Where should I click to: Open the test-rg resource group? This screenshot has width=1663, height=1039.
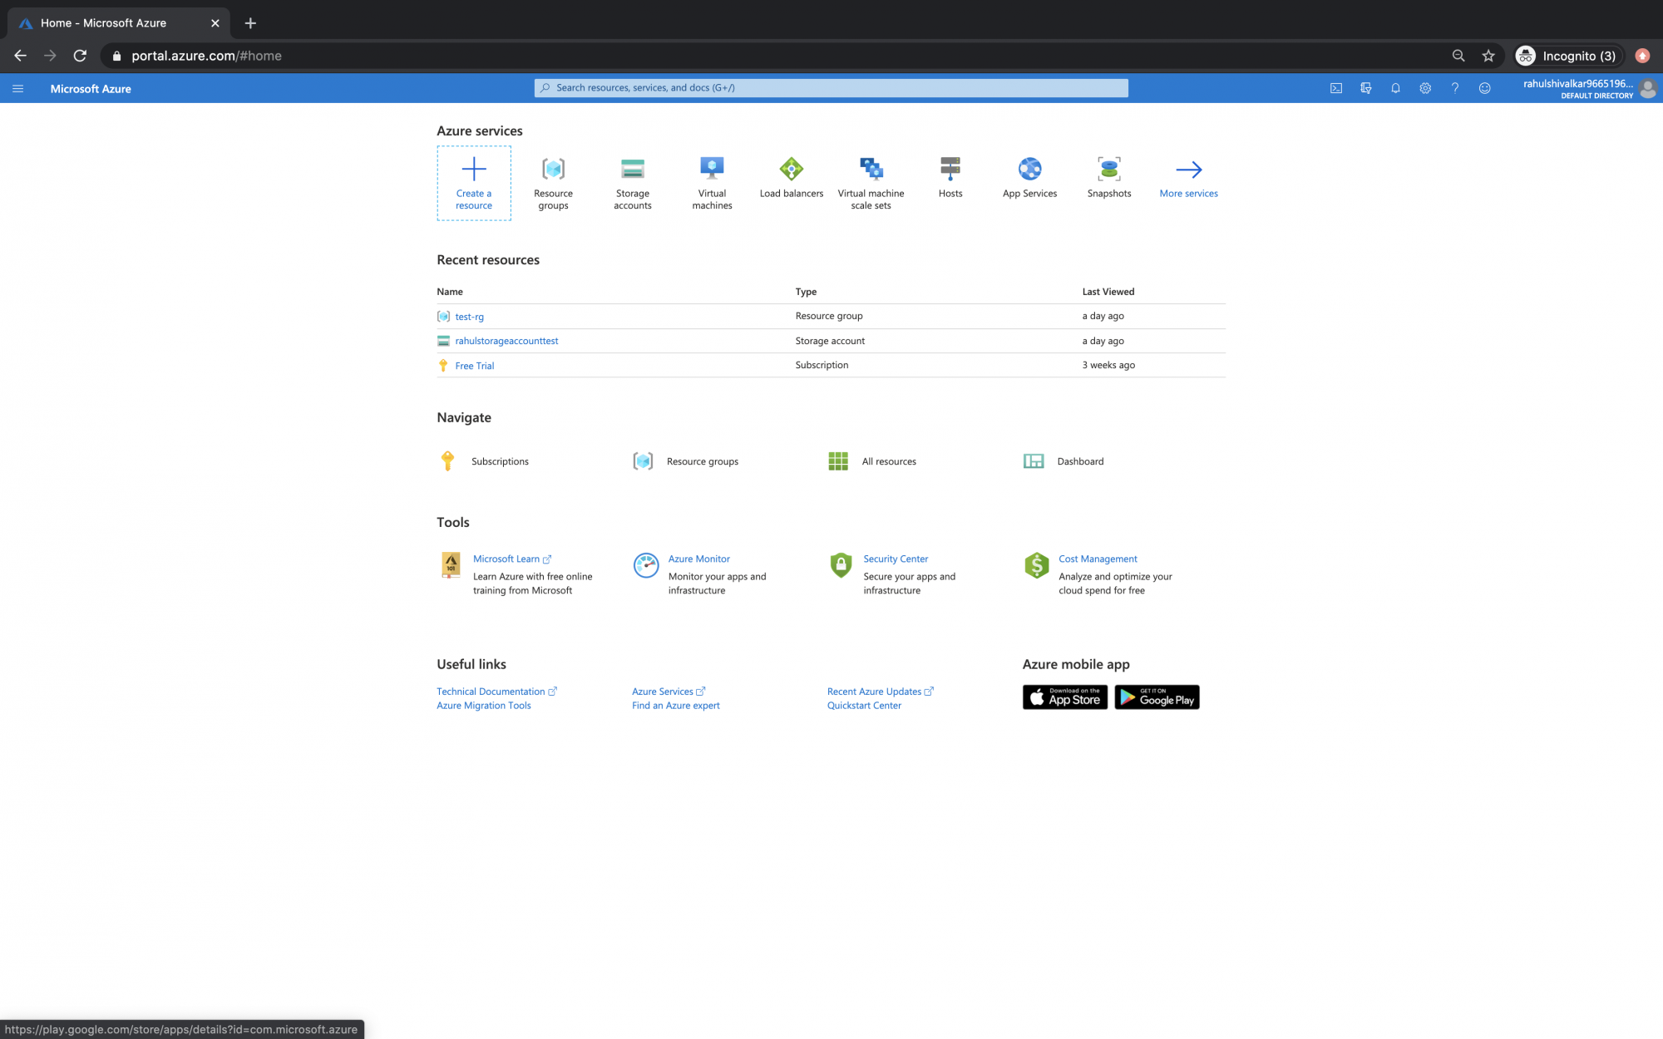(468, 317)
